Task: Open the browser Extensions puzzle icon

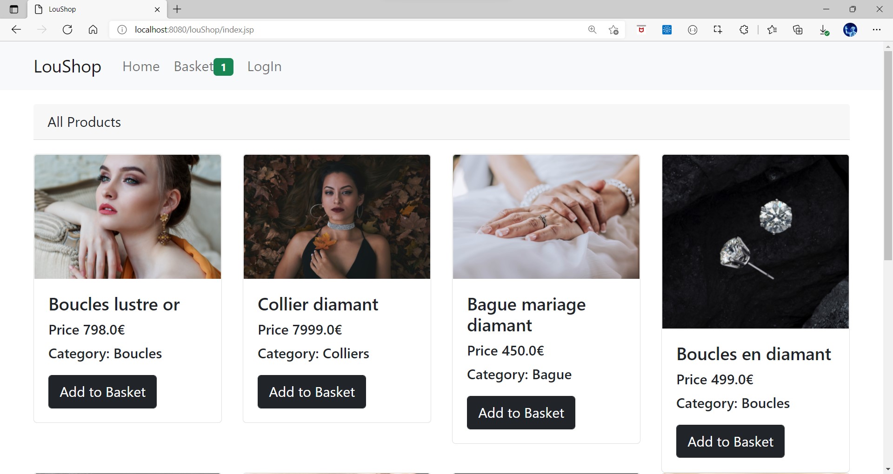Action: click(744, 30)
